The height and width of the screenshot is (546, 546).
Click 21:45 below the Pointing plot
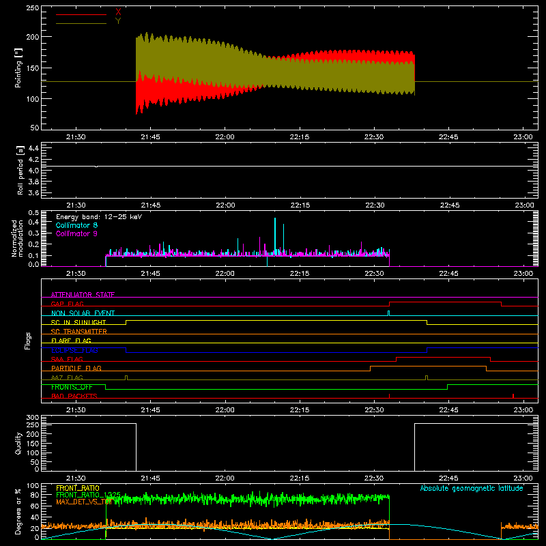(x=150, y=137)
